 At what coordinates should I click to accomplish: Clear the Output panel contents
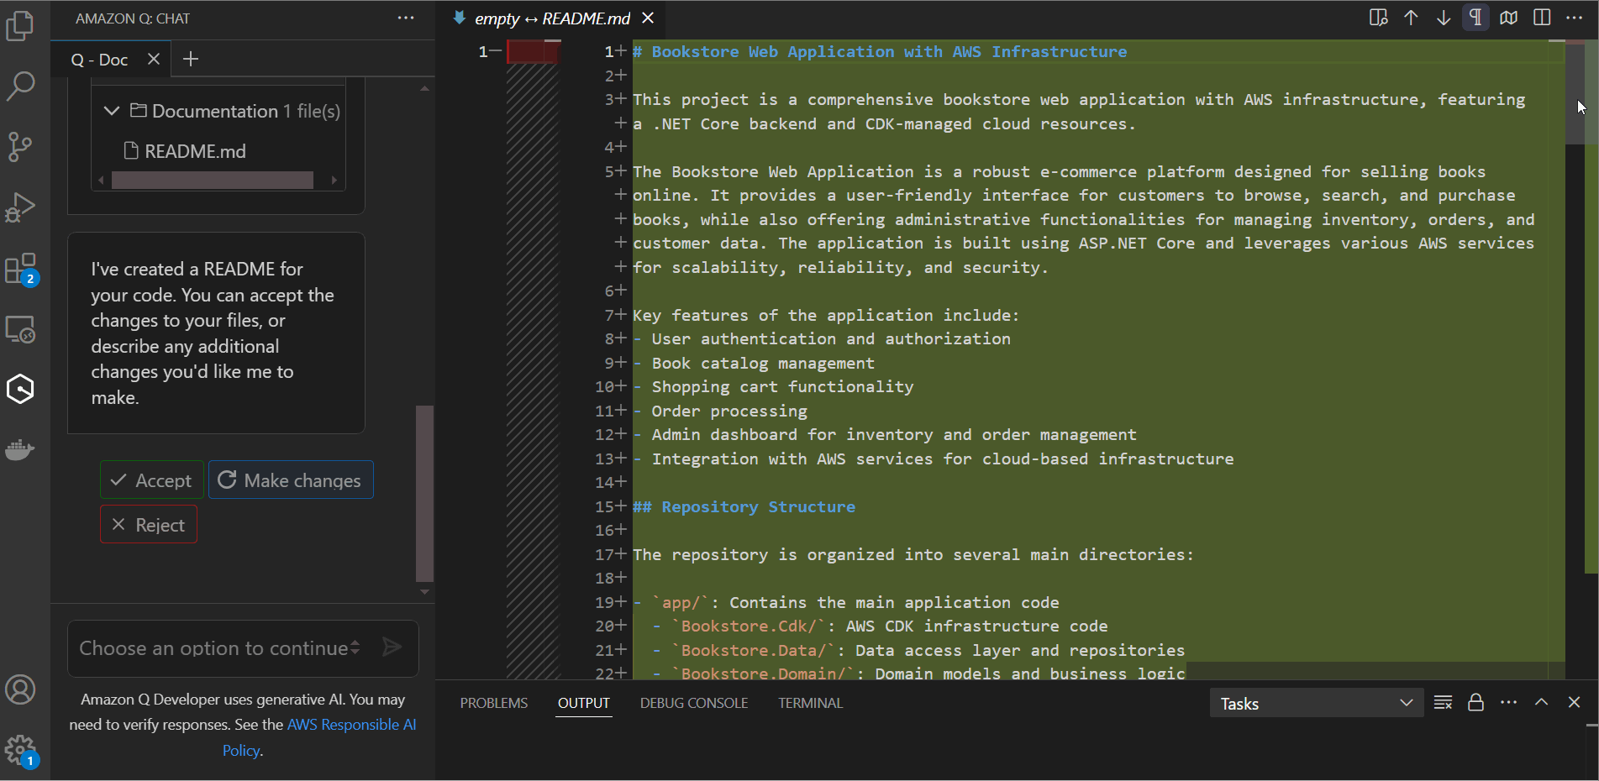coord(1443,703)
